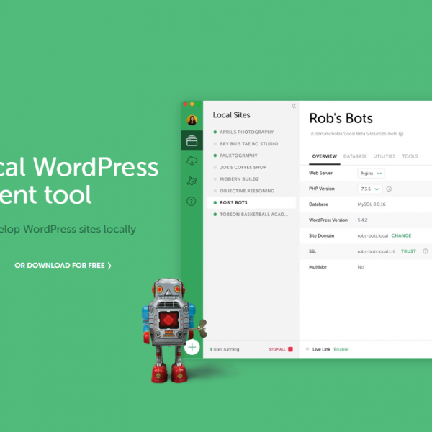Screen dimensions: 432x432
Task: Click the site path /Users/nicholas/Local Beta Sites/robs-bots
Action: coord(354,134)
